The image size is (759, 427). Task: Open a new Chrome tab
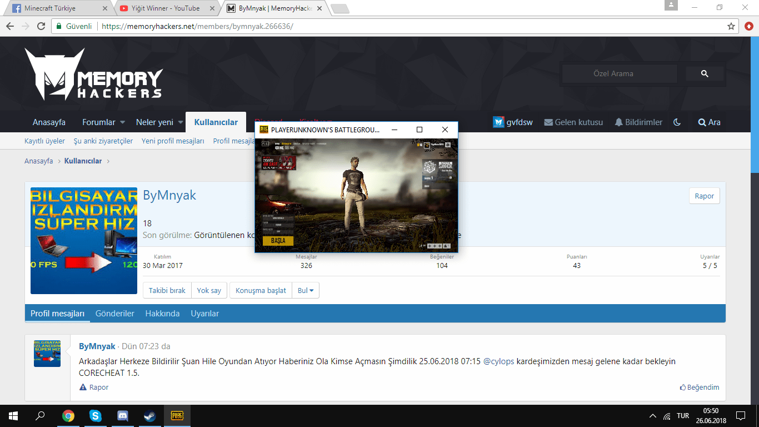click(339, 8)
